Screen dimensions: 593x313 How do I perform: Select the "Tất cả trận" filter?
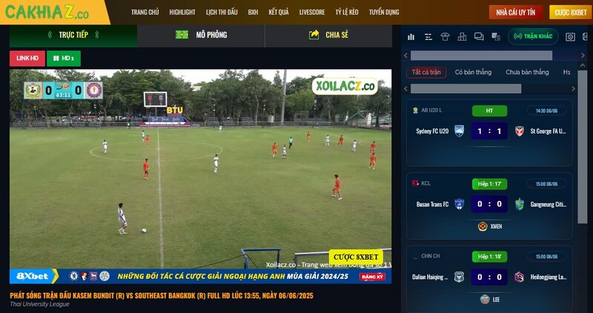coord(426,72)
